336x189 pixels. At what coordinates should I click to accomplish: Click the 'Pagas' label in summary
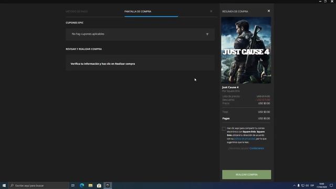click(x=226, y=118)
